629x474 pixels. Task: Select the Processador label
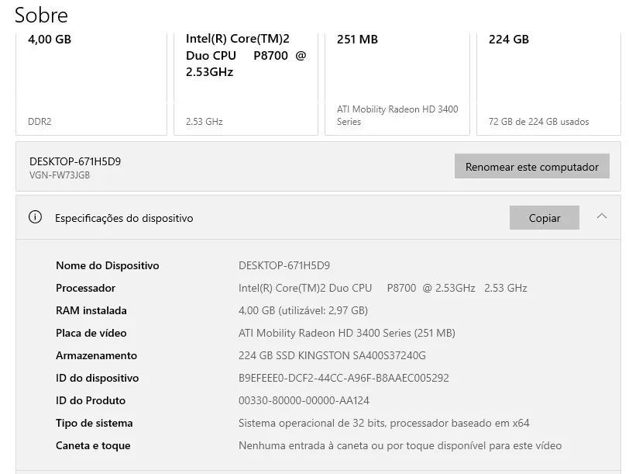[x=85, y=288]
